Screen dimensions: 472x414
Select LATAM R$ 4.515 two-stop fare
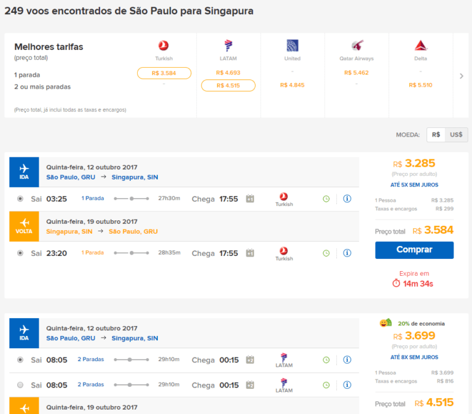pyautogui.click(x=228, y=86)
